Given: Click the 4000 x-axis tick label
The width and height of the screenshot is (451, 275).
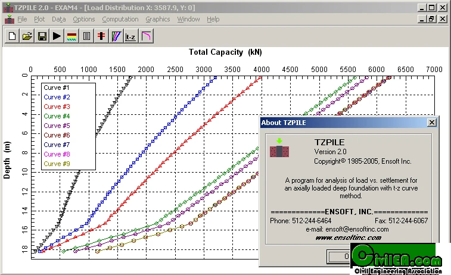Looking at the screenshot, I should point(262,70).
